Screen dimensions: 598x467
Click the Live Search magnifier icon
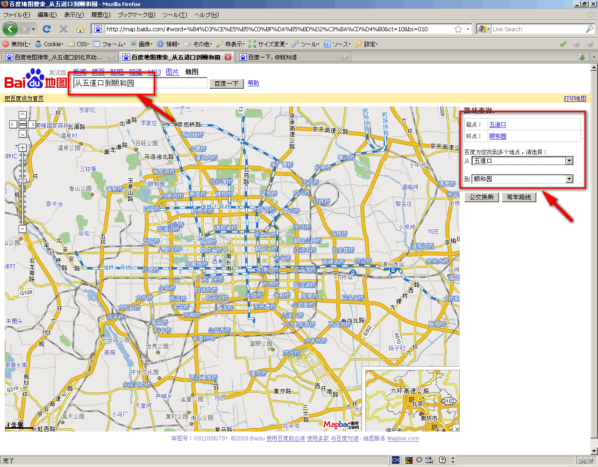(590, 29)
